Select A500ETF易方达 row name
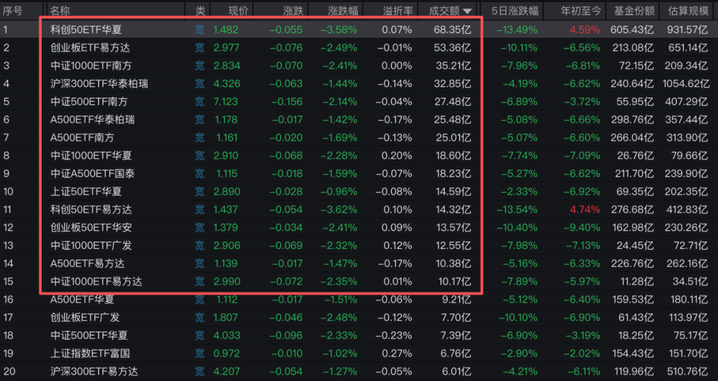 pyautogui.click(x=87, y=264)
